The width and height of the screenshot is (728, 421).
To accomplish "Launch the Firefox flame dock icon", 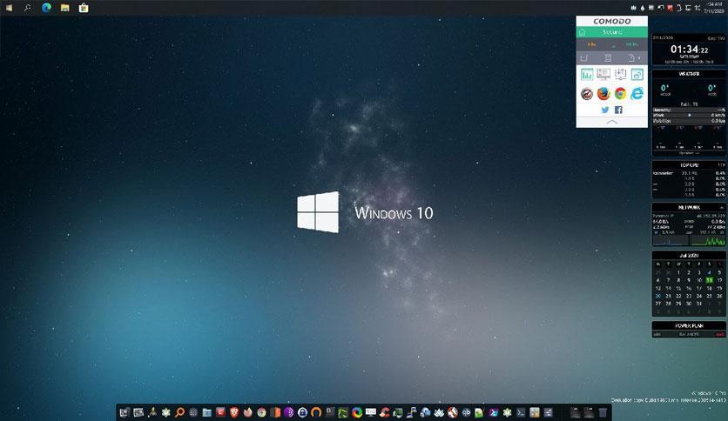I will point(248,412).
